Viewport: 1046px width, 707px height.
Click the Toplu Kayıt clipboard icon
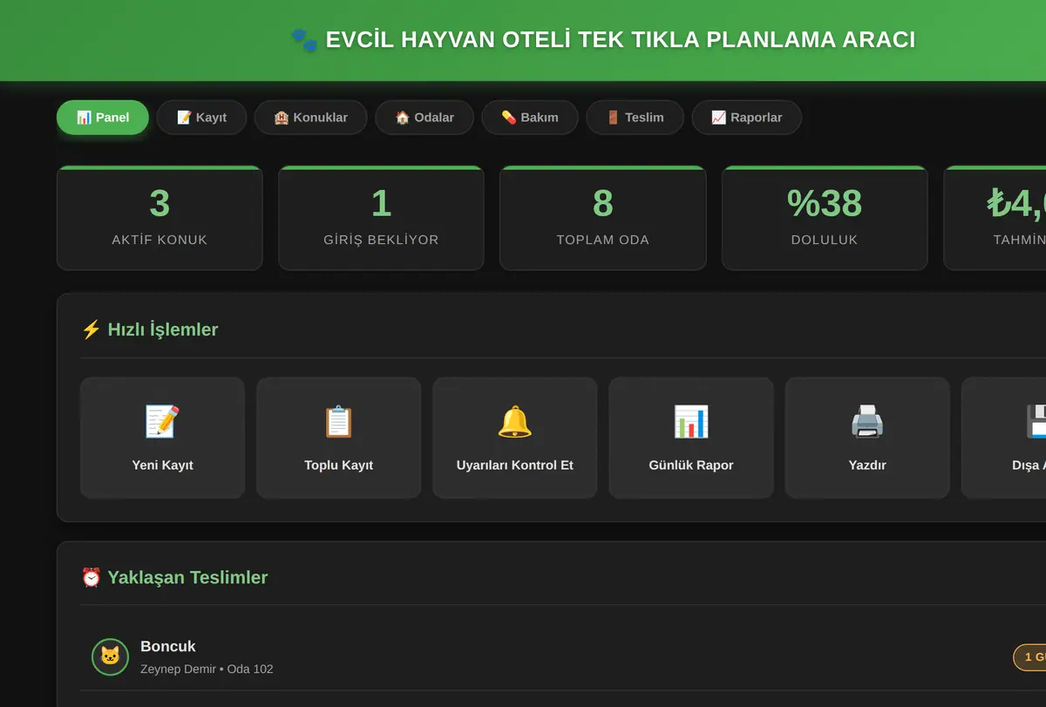(339, 422)
